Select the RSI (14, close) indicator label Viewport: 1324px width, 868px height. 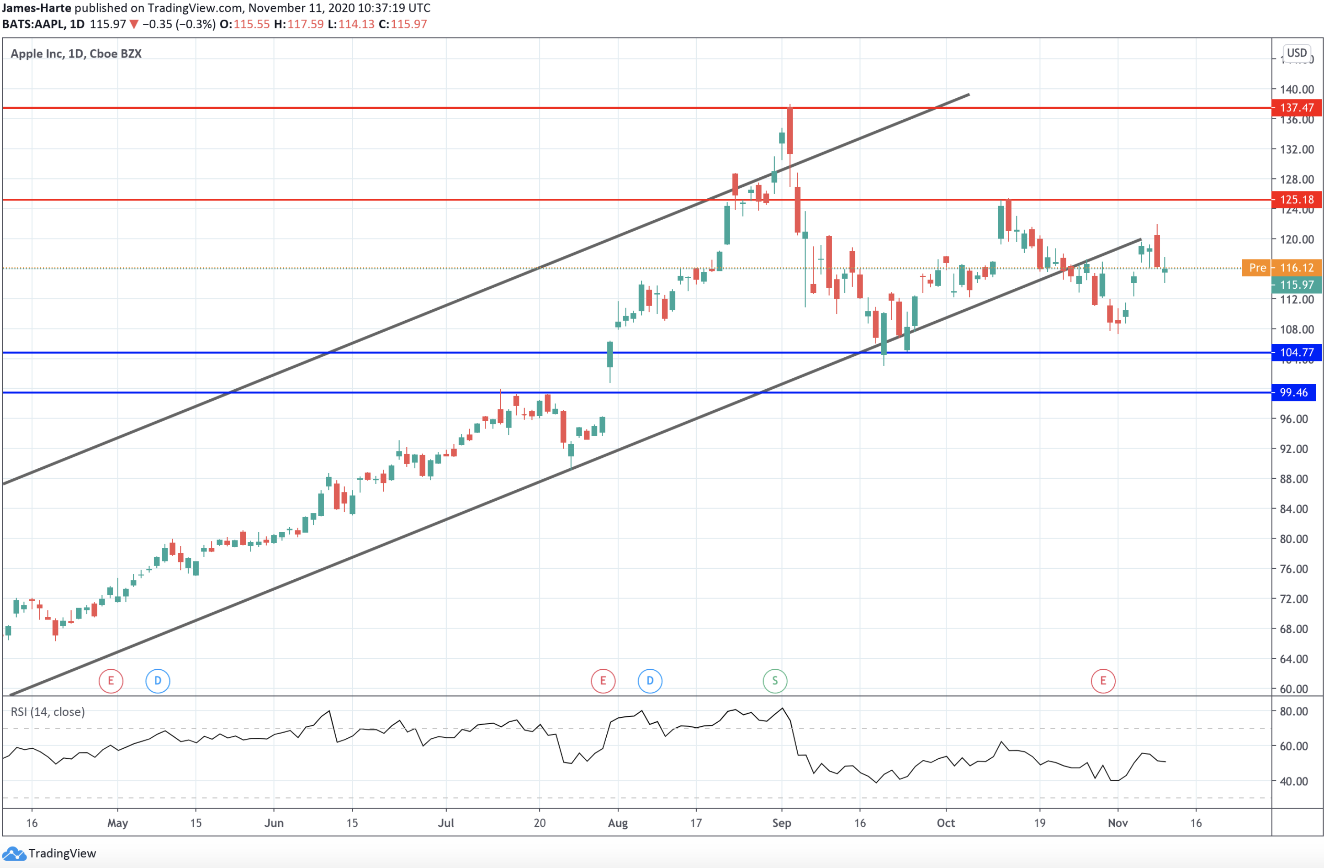48,712
